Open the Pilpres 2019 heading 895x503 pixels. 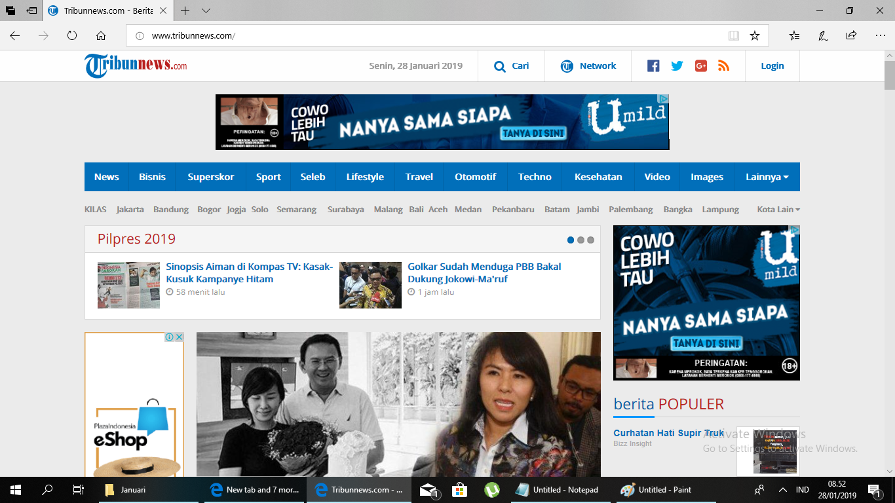click(x=136, y=239)
